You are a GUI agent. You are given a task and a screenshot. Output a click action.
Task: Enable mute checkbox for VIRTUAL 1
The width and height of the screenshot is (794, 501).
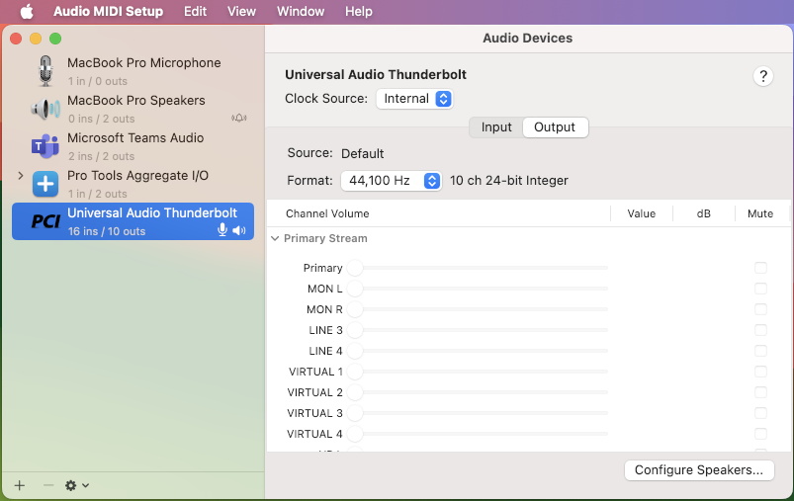[760, 372]
